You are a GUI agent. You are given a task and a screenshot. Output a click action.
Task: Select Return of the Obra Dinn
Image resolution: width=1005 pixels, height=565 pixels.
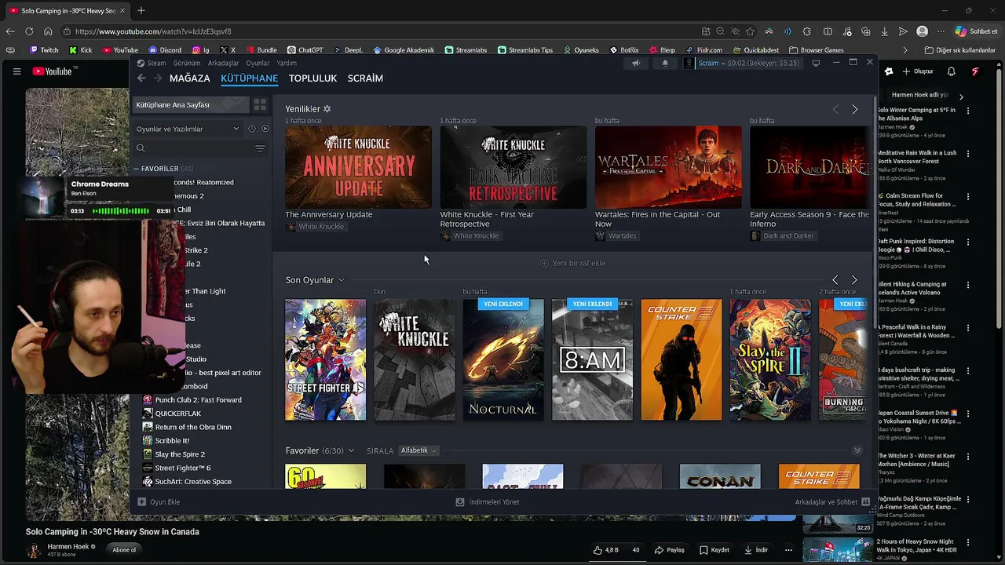pos(193,427)
